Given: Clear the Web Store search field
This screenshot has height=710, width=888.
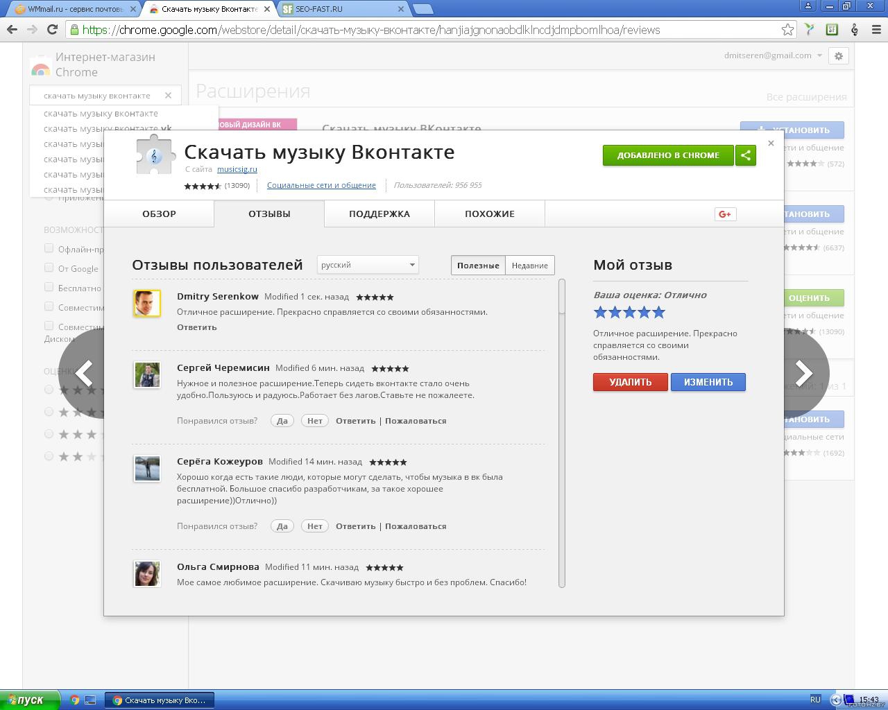Looking at the screenshot, I should tap(168, 96).
